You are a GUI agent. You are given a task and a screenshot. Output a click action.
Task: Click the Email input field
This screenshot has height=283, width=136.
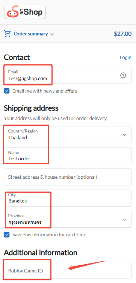68,75
